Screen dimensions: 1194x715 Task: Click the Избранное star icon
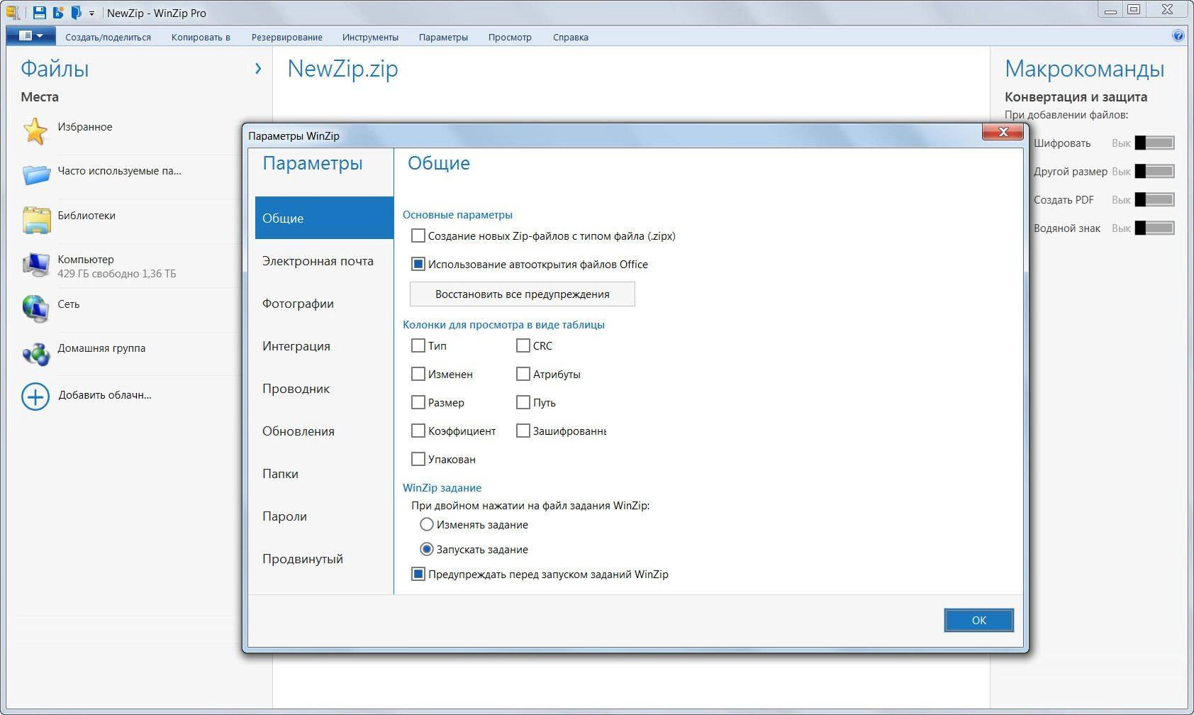pyautogui.click(x=35, y=131)
